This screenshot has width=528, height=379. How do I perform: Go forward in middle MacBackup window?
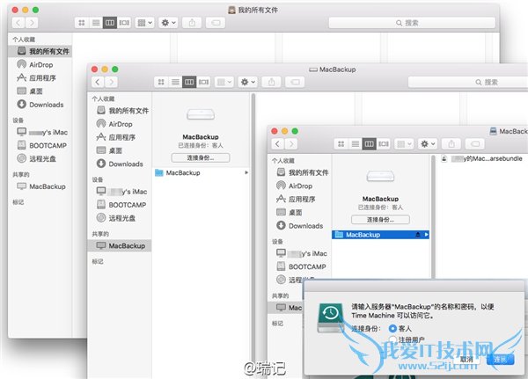point(111,82)
